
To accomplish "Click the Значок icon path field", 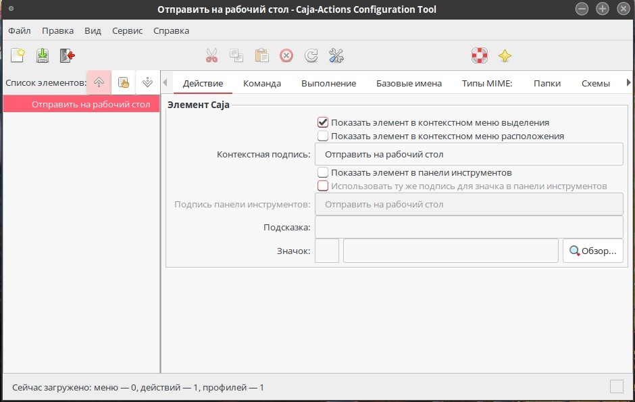I will point(451,251).
